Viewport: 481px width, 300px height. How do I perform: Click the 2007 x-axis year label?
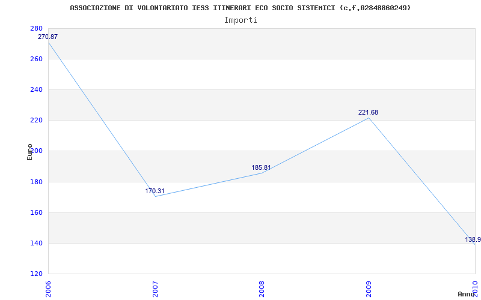pos(155,289)
